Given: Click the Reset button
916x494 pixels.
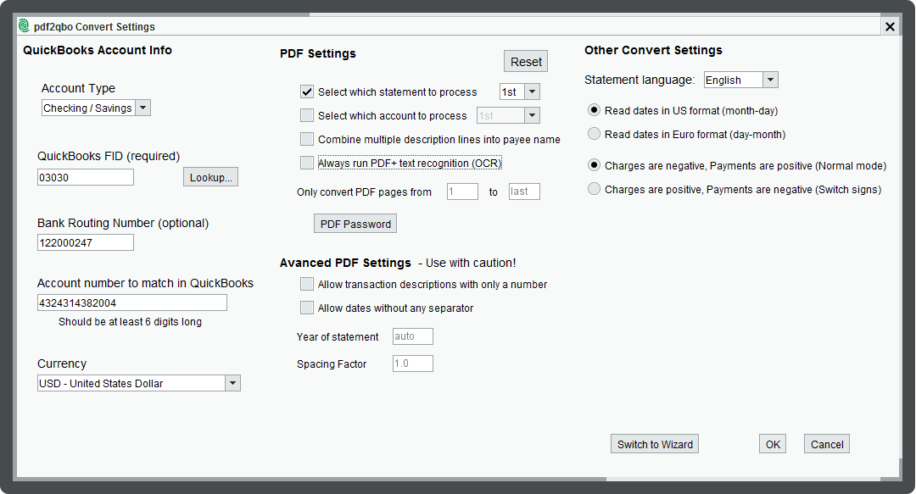Looking at the screenshot, I should [526, 62].
